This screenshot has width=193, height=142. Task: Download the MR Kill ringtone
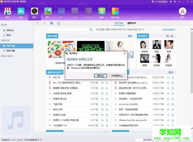pyautogui.click(x=107, y=78)
